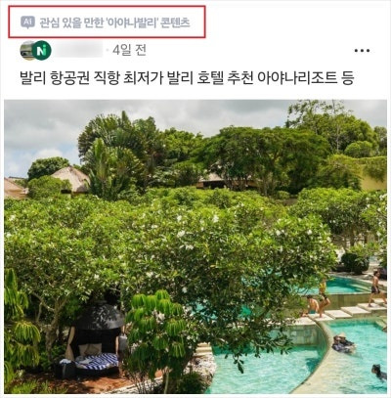Click the swimmer wearing a hat in pool
The height and width of the screenshot is (398, 391).
point(343,344)
